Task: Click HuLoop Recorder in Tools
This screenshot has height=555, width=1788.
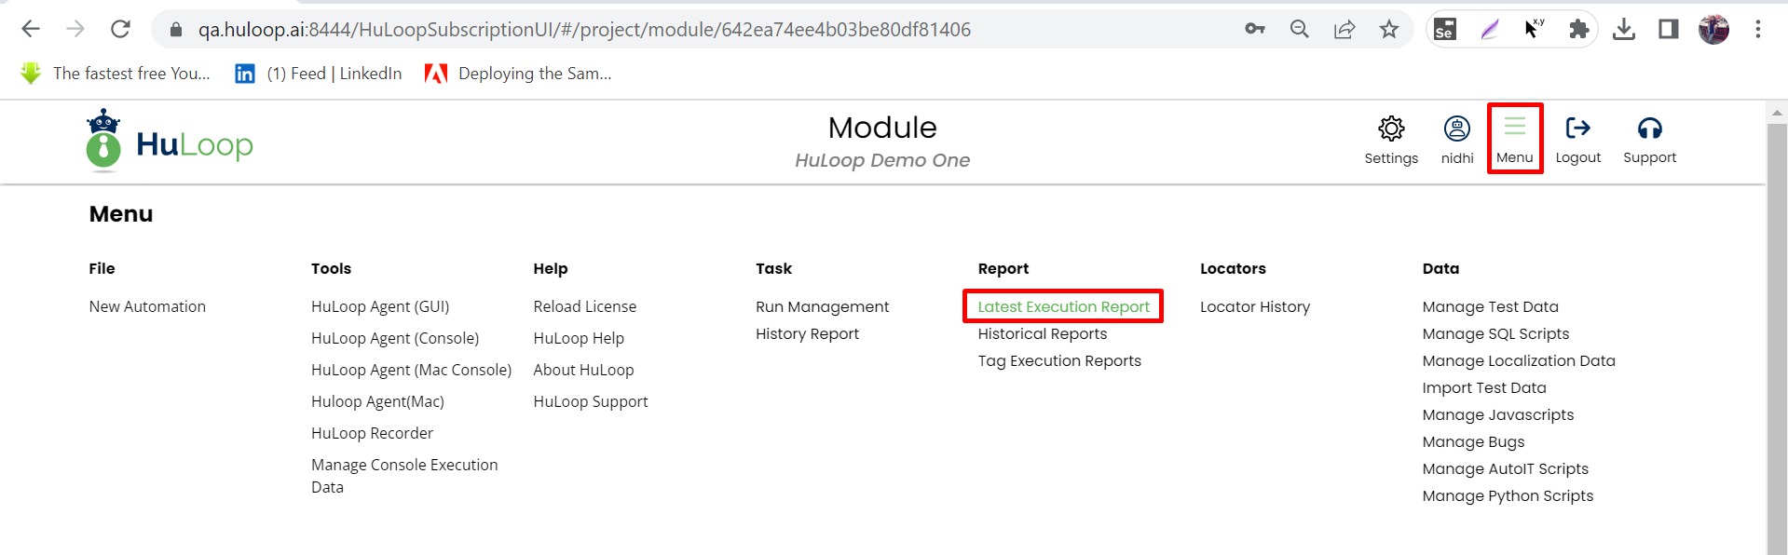Action: click(x=372, y=433)
